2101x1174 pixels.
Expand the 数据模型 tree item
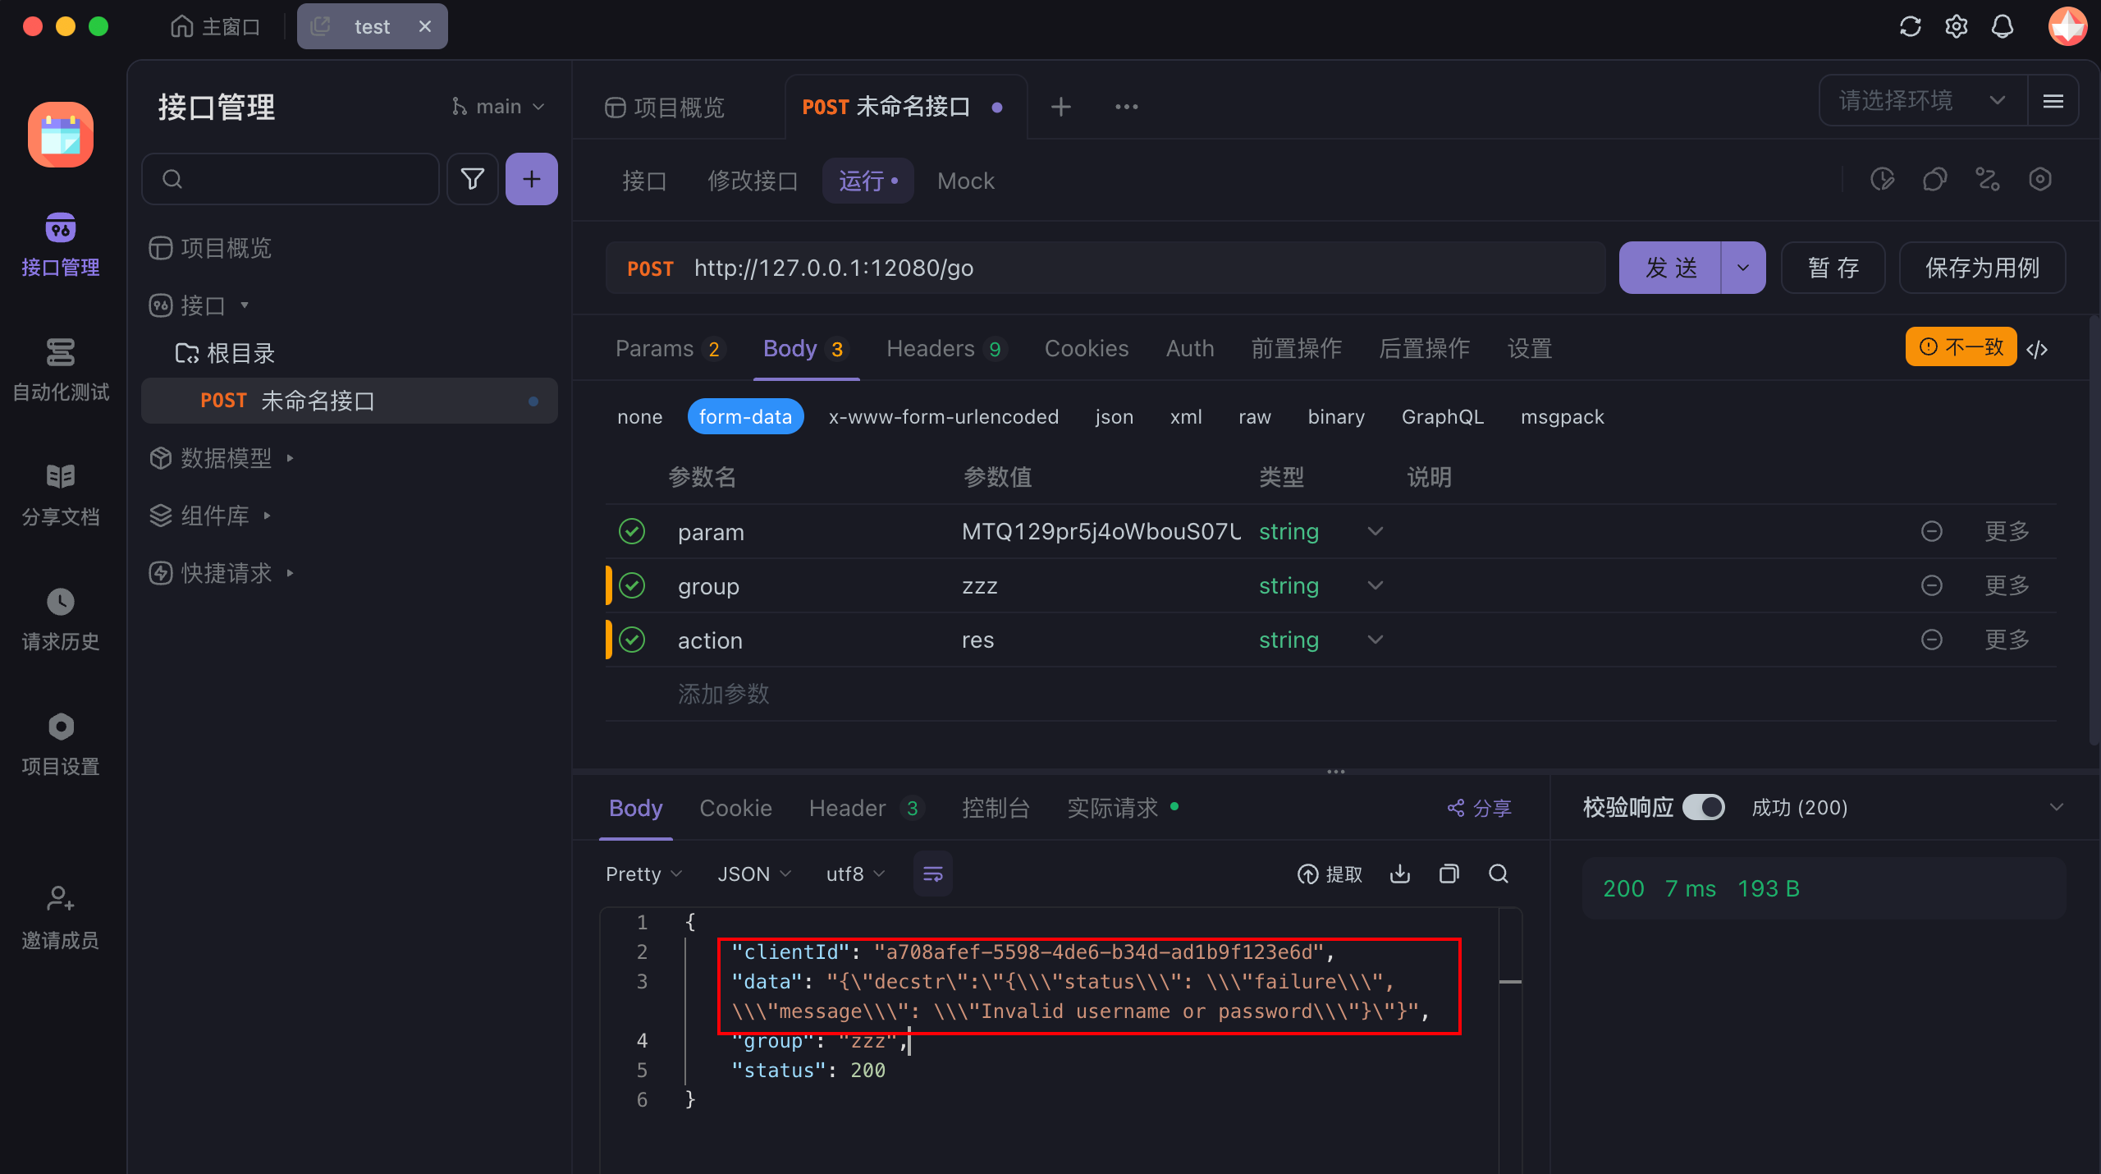tap(222, 457)
